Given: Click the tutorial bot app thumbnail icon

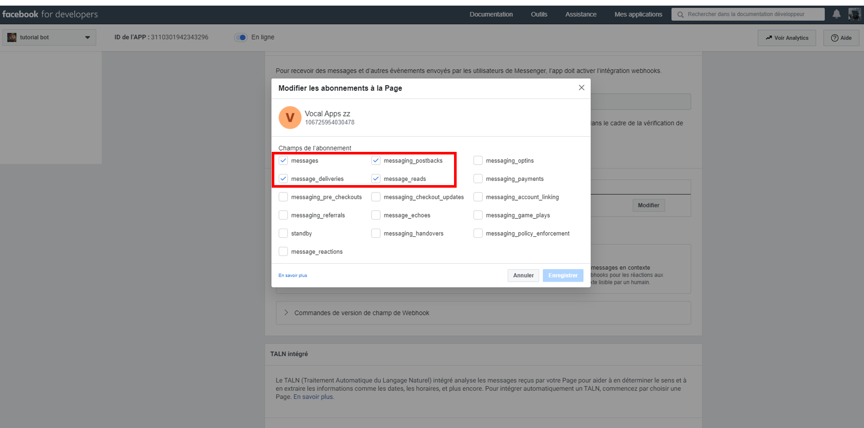Looking at the screenshot, I should 12,37.
